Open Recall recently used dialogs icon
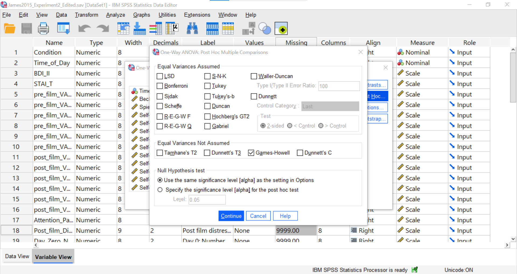517x274 pixels. point(64,28)
